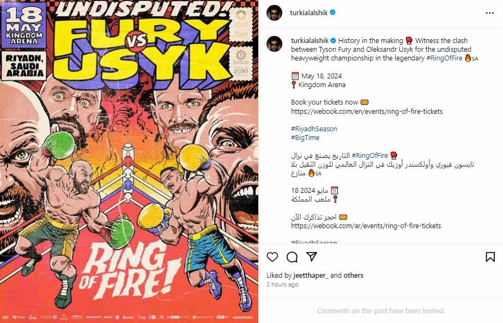View others who liked the post
Image resolution: width=503 pixels, height=323 pixels.
point(354,276)
